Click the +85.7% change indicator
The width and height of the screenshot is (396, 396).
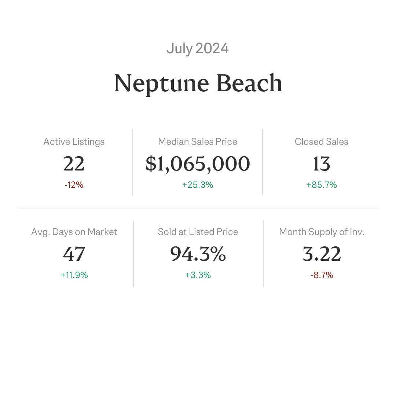click(x=322, y=185)
